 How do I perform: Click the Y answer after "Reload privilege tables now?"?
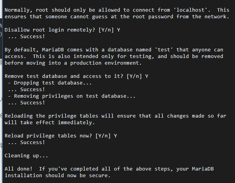pos(116,135)
